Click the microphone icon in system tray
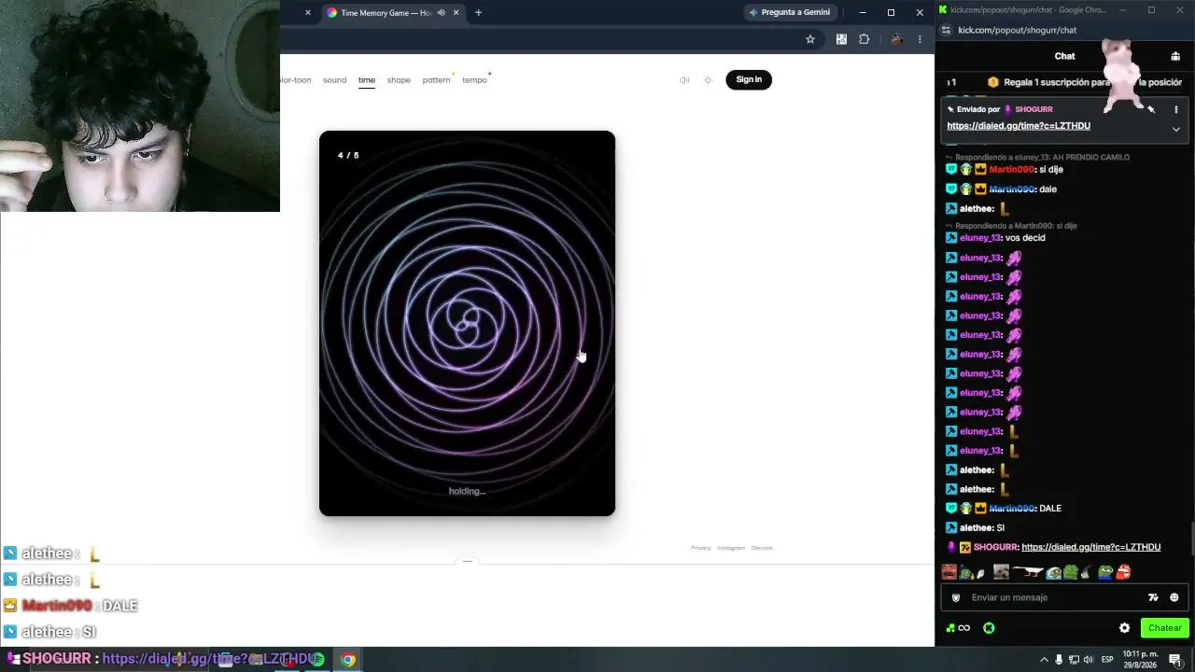The image size is (1195, 672). click(1059, 660)
